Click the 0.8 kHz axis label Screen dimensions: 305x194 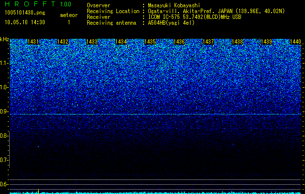[4, 136]
